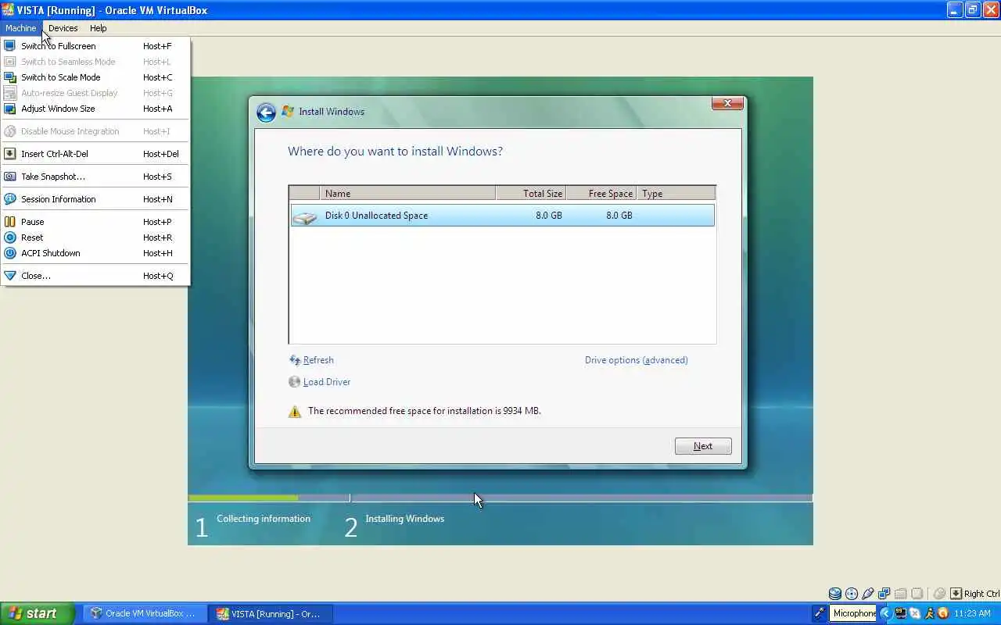Sort by Free Space column
Viewport: 1001px width, 625px height.
[x=601, y=194]
